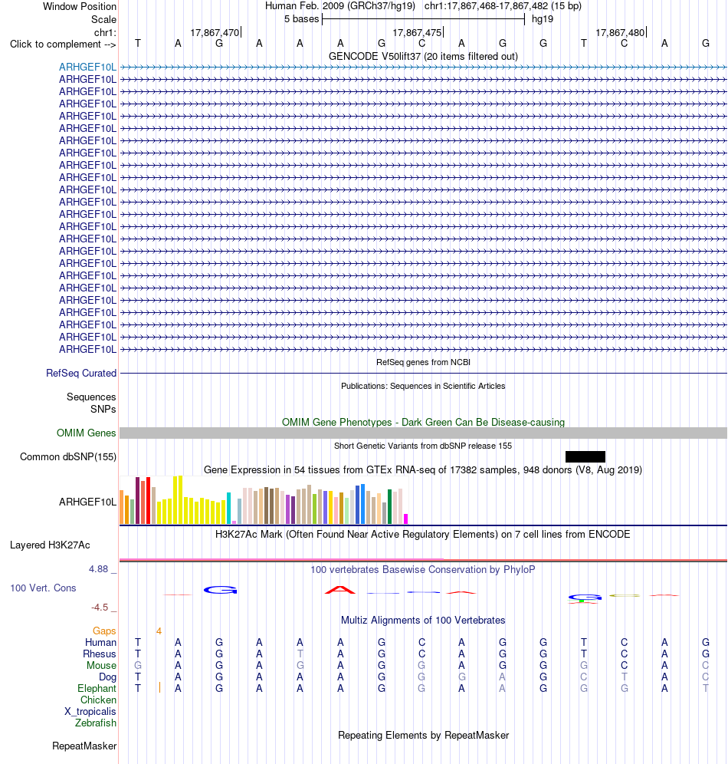The height and width of the screenshot is (764, 728).
Task: Click the 17,867,475 coordinate marker
Action: pos(418,33)
